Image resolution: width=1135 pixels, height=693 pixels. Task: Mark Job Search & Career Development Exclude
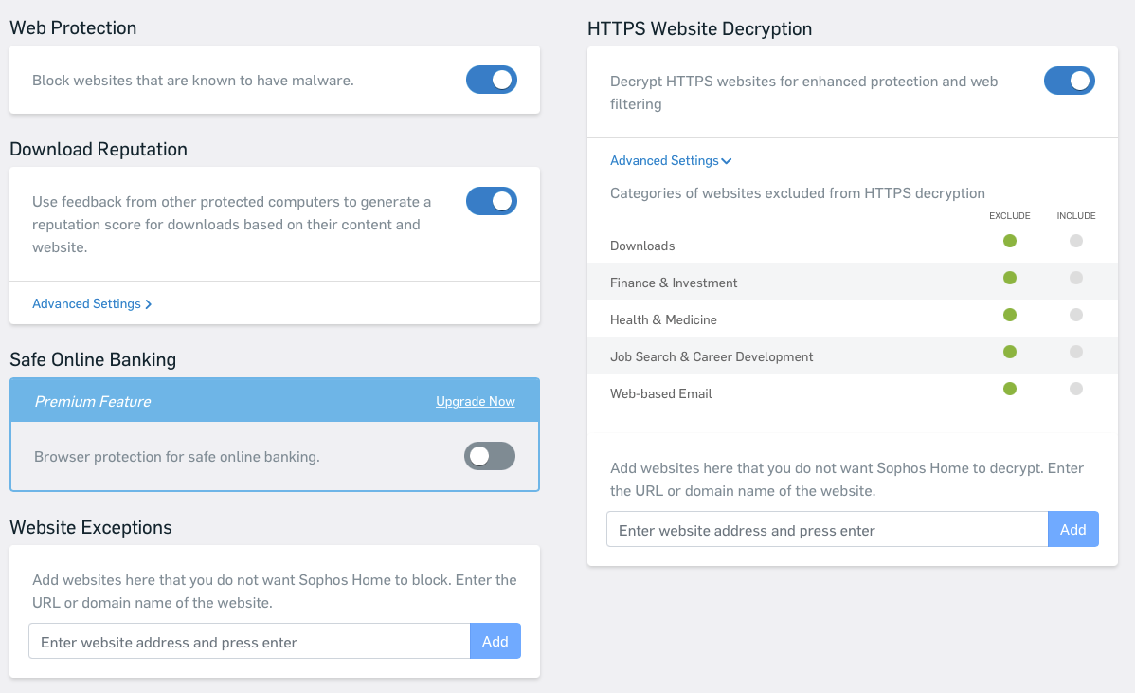pyautogui.click(x=1009, y=352)
